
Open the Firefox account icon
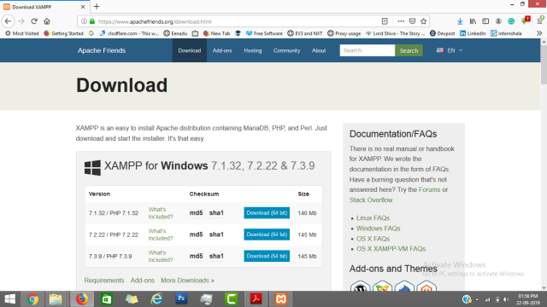pos(498,21)
